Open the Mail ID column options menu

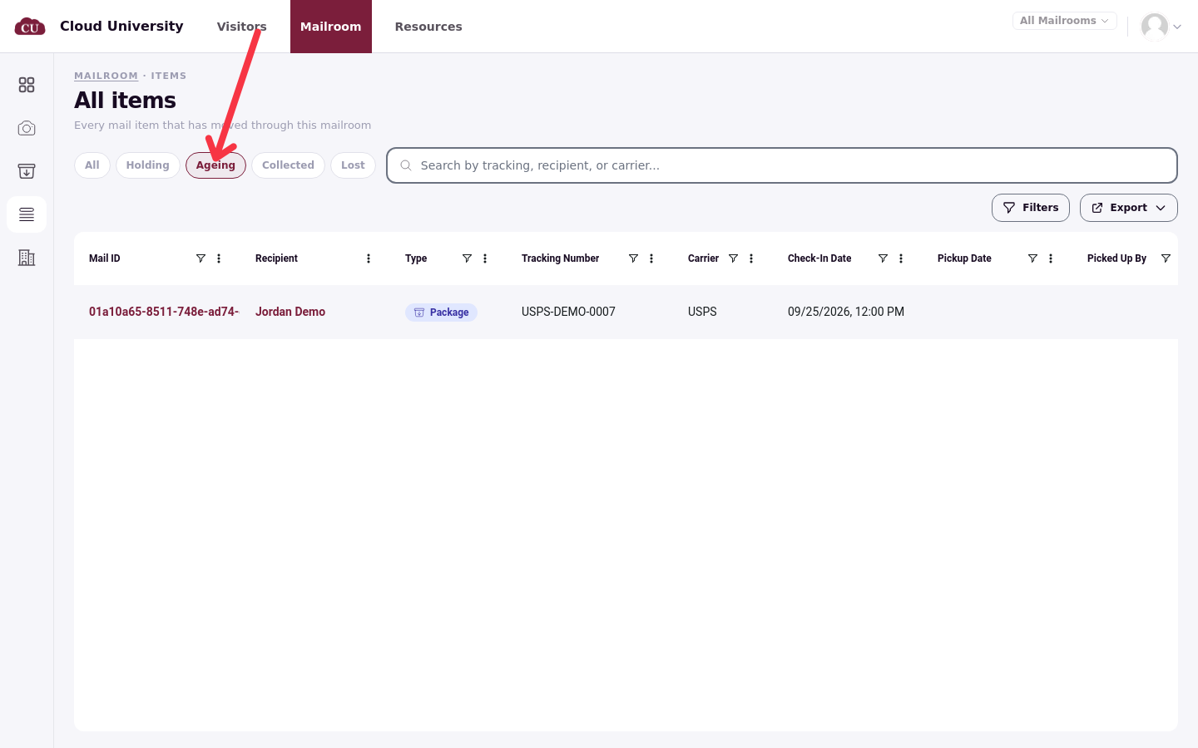pyautogui.click(x=219, y=258)
